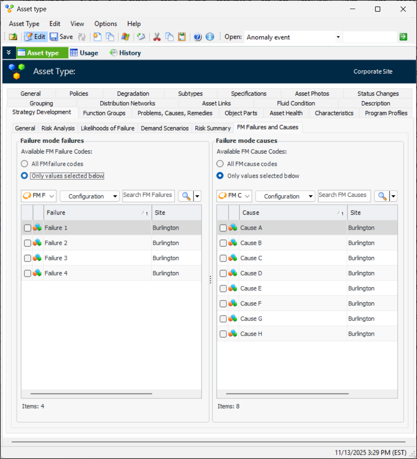Open the FM C selector dropdown
Viewport: 417px width, 459px height.
(x=234, y=196)
